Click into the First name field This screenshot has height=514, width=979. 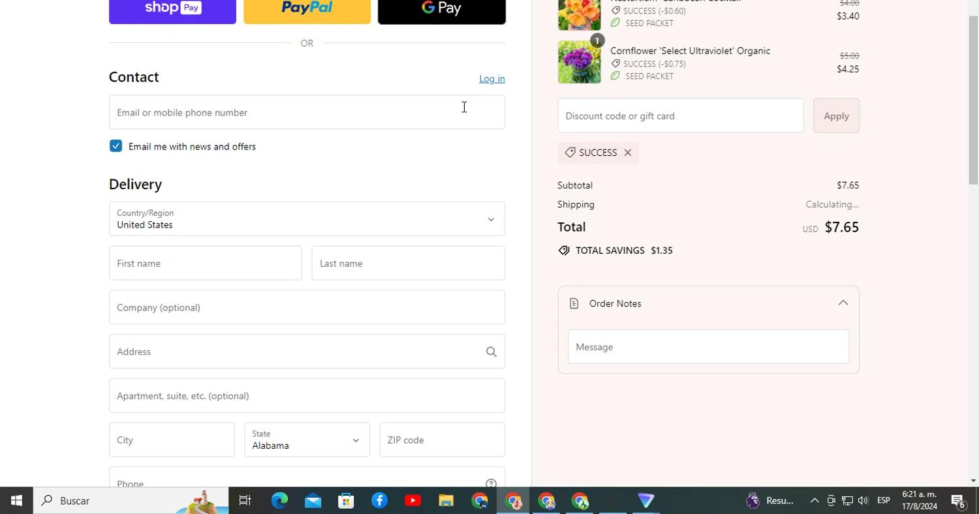206,264
